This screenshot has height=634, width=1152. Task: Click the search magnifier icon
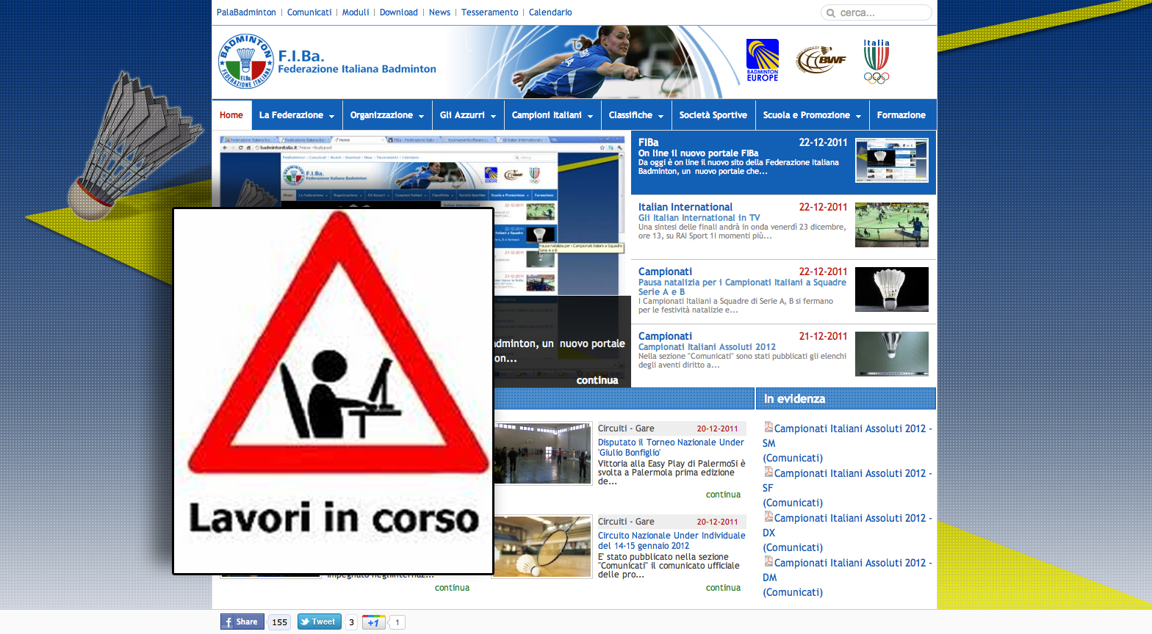pyautogui.click(x=831, y=13)
